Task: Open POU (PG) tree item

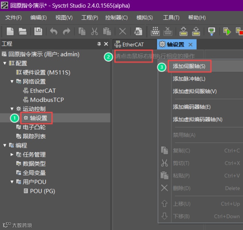Action: coord(39,191)
